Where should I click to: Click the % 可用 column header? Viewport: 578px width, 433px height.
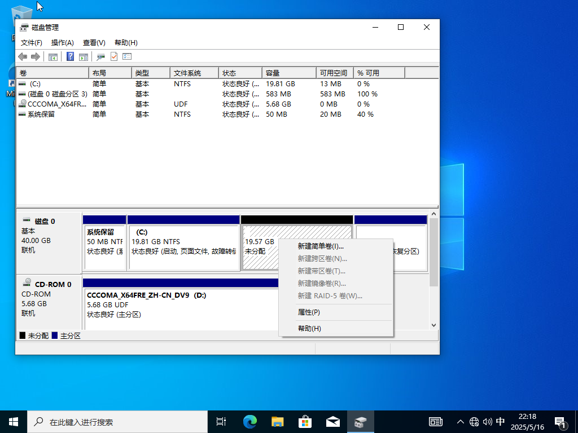(379, 73)
